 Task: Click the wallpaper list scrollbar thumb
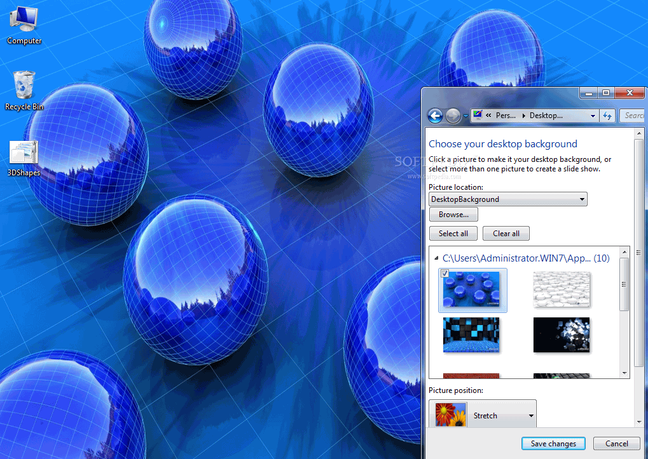coord(624,284)
